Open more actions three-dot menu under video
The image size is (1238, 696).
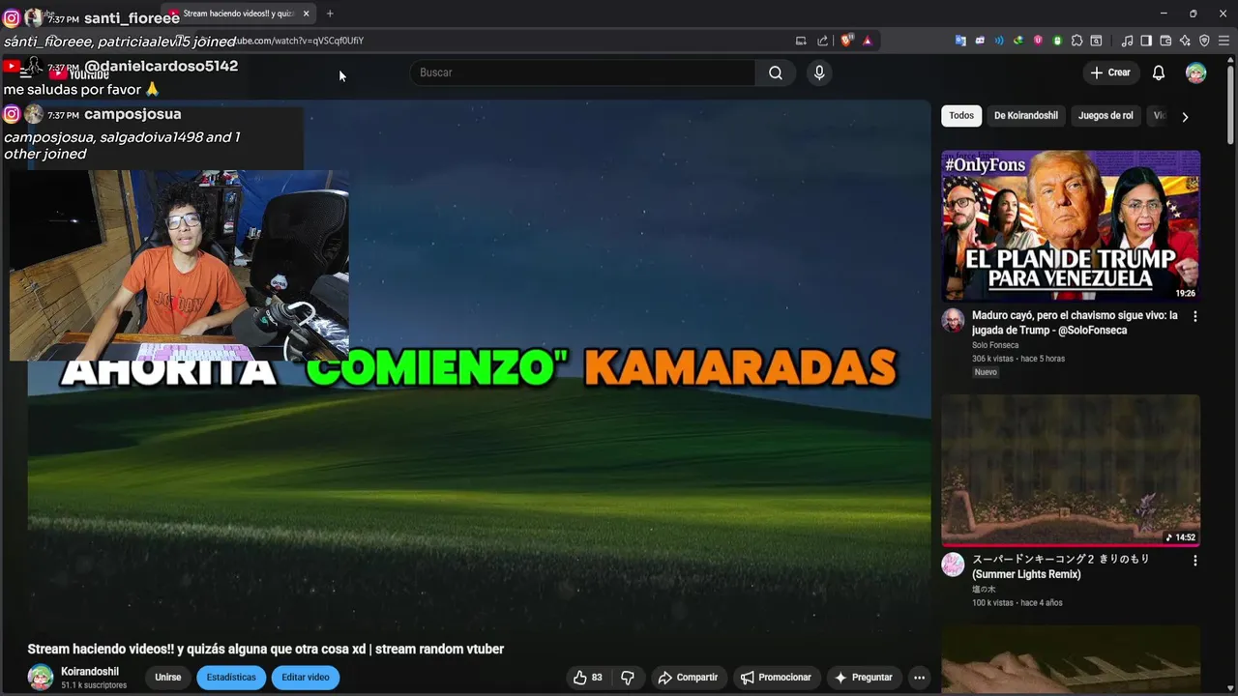click(920, 678)
